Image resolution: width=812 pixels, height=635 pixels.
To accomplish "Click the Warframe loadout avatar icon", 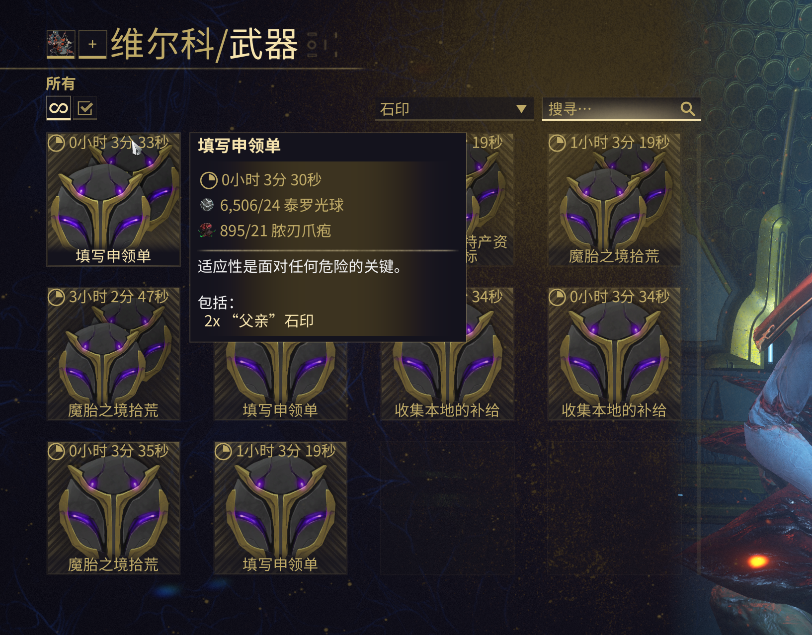I will 61,44.
